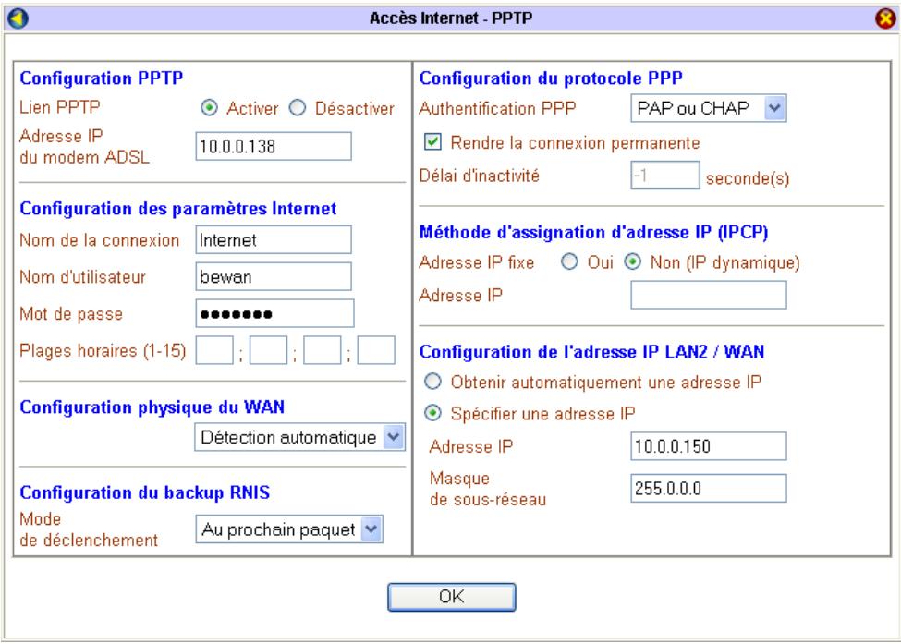This screenshot has width=901, height=644.
Task: Click the IPCP Adresse IP field
Action: [709, 295]
